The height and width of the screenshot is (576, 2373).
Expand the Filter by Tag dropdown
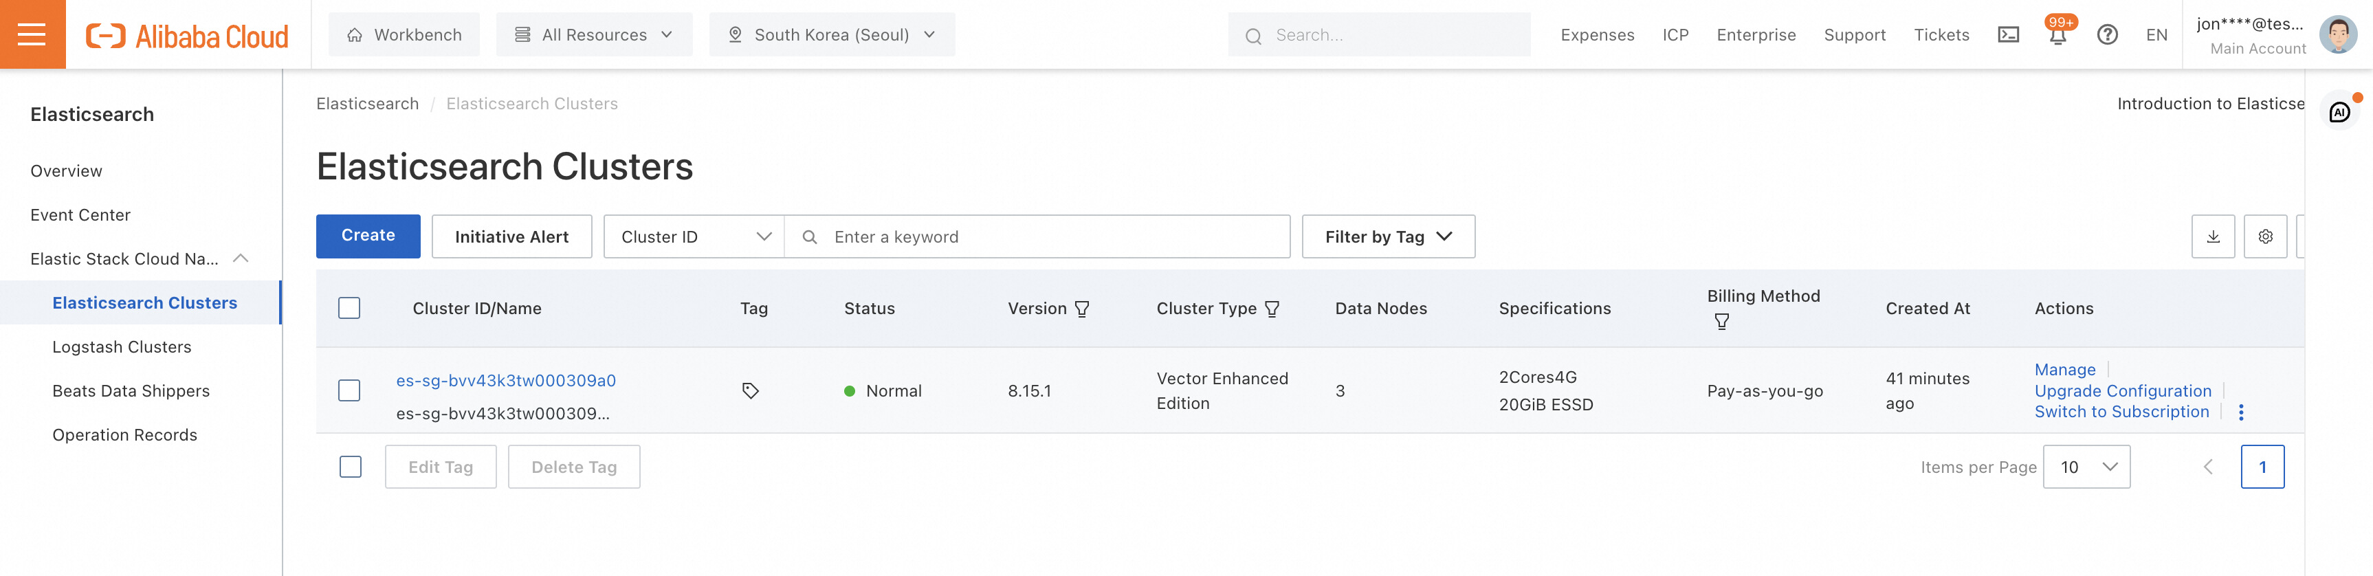click(x=1387, y=237)
